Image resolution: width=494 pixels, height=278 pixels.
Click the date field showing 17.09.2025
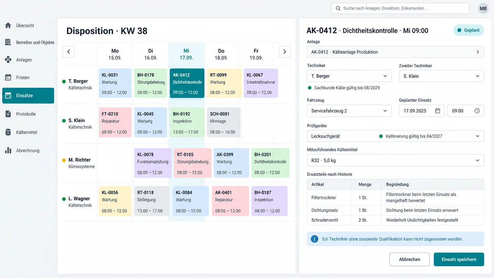[421, 111]
